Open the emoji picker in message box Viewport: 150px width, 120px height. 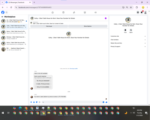(x=103, y=102)
